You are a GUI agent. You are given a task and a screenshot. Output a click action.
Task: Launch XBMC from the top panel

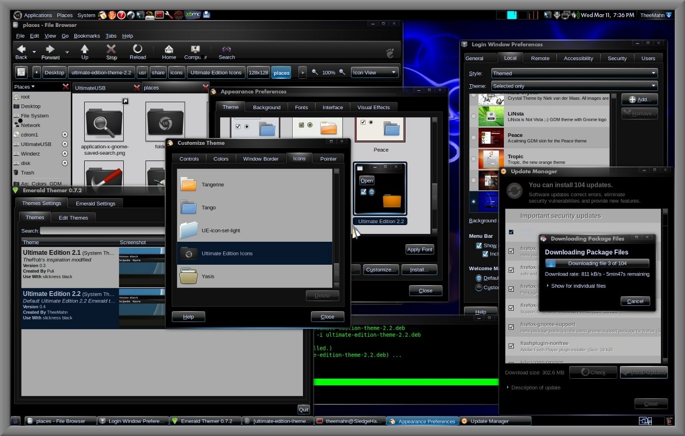pos(193,15)
